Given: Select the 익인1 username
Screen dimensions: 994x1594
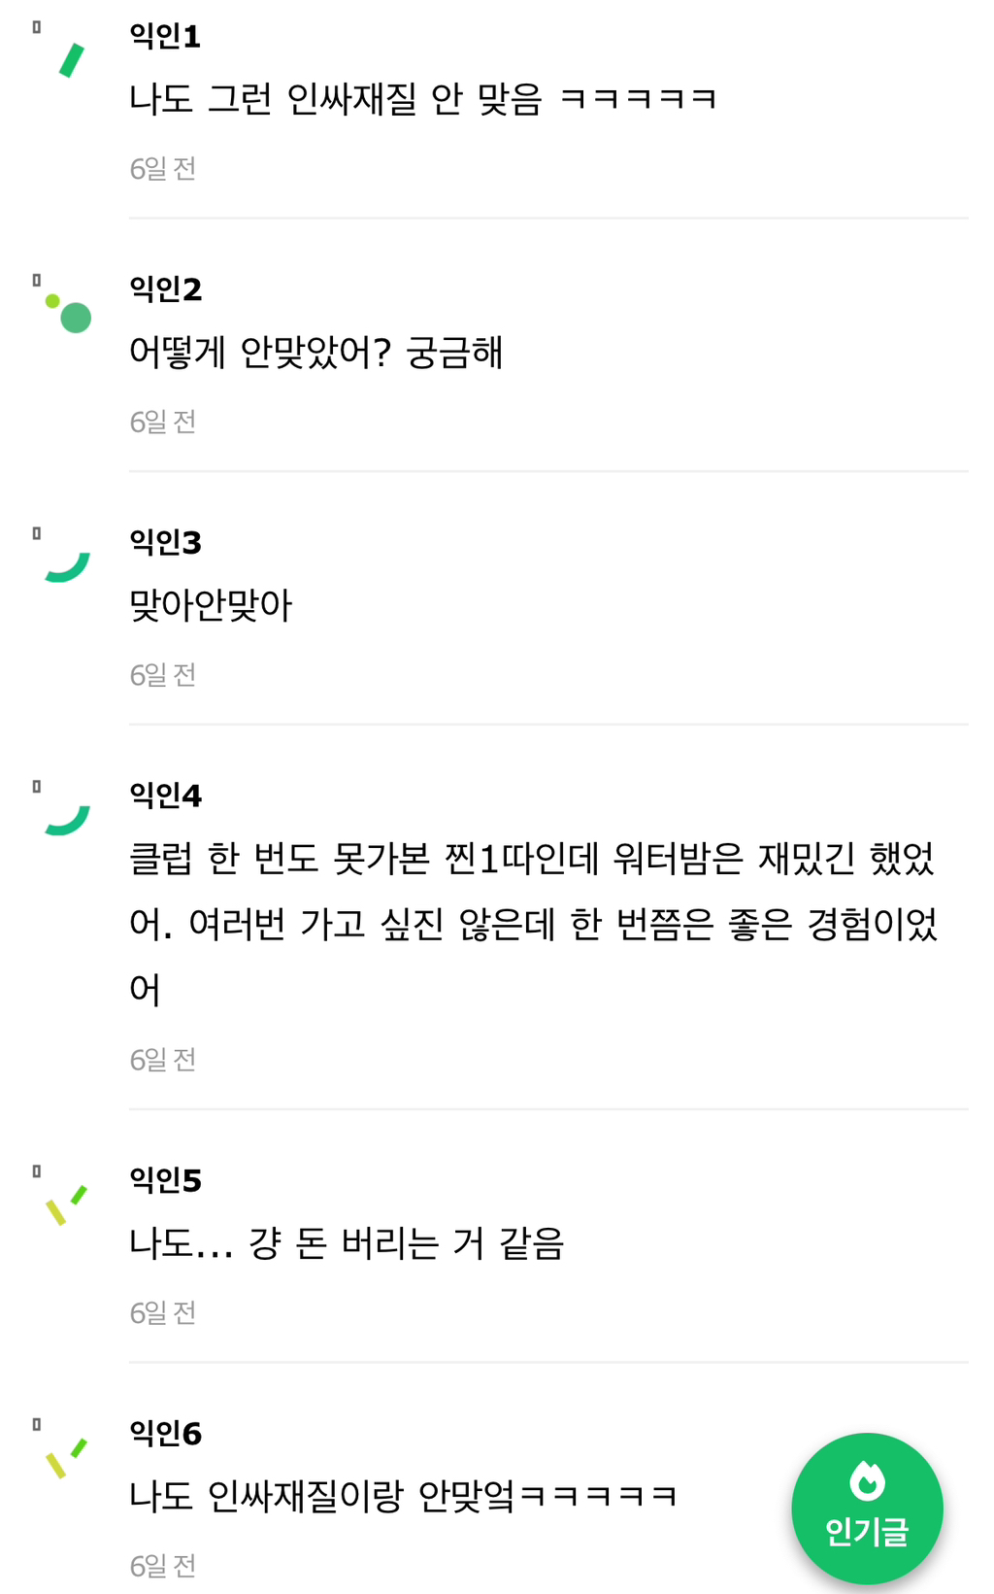Looking at the screenshot, I should 165,36.
